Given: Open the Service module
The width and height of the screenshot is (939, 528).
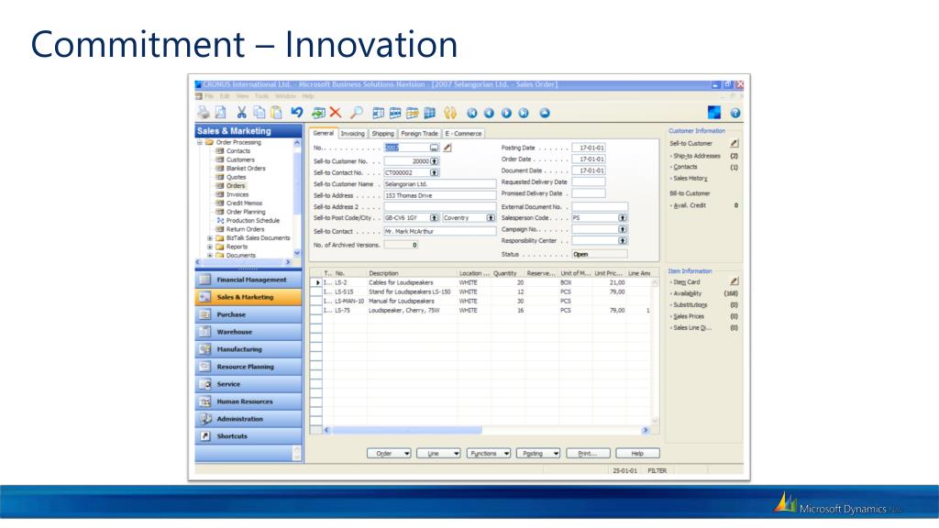Looking at the screenshot, I should point(249,384).
